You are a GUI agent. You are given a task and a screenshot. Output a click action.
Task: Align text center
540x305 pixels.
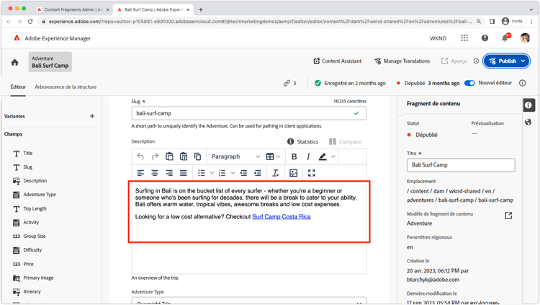(x=155, y=173)
